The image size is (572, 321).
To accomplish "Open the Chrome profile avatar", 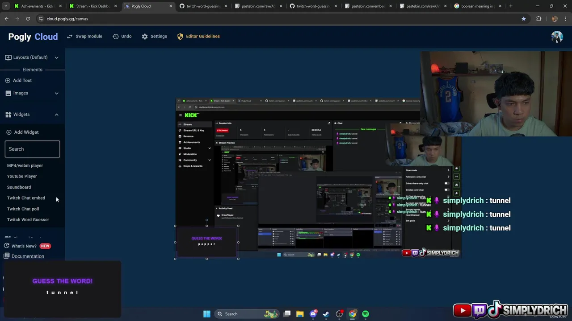I will tap(555, 19).
